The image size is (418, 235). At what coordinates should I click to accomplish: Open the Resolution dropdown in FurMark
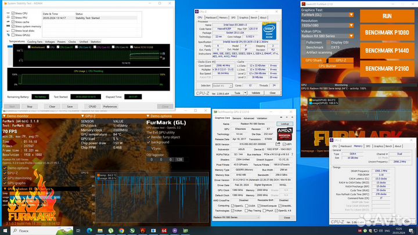point(351,26)
